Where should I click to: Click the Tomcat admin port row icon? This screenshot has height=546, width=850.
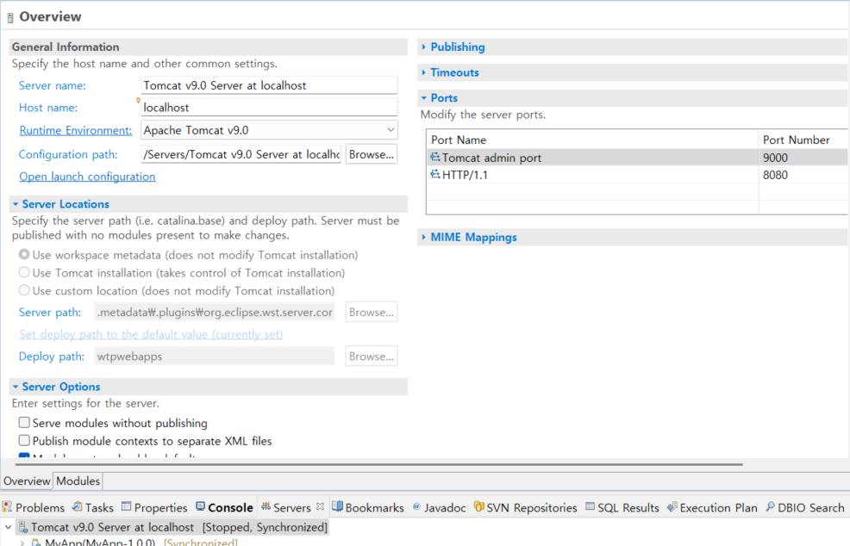(434, 157)
